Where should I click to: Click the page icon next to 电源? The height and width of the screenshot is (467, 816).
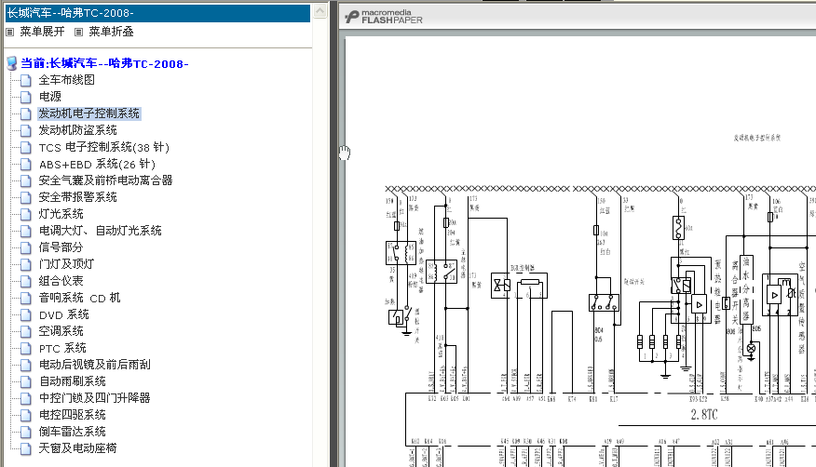[25, 97]
